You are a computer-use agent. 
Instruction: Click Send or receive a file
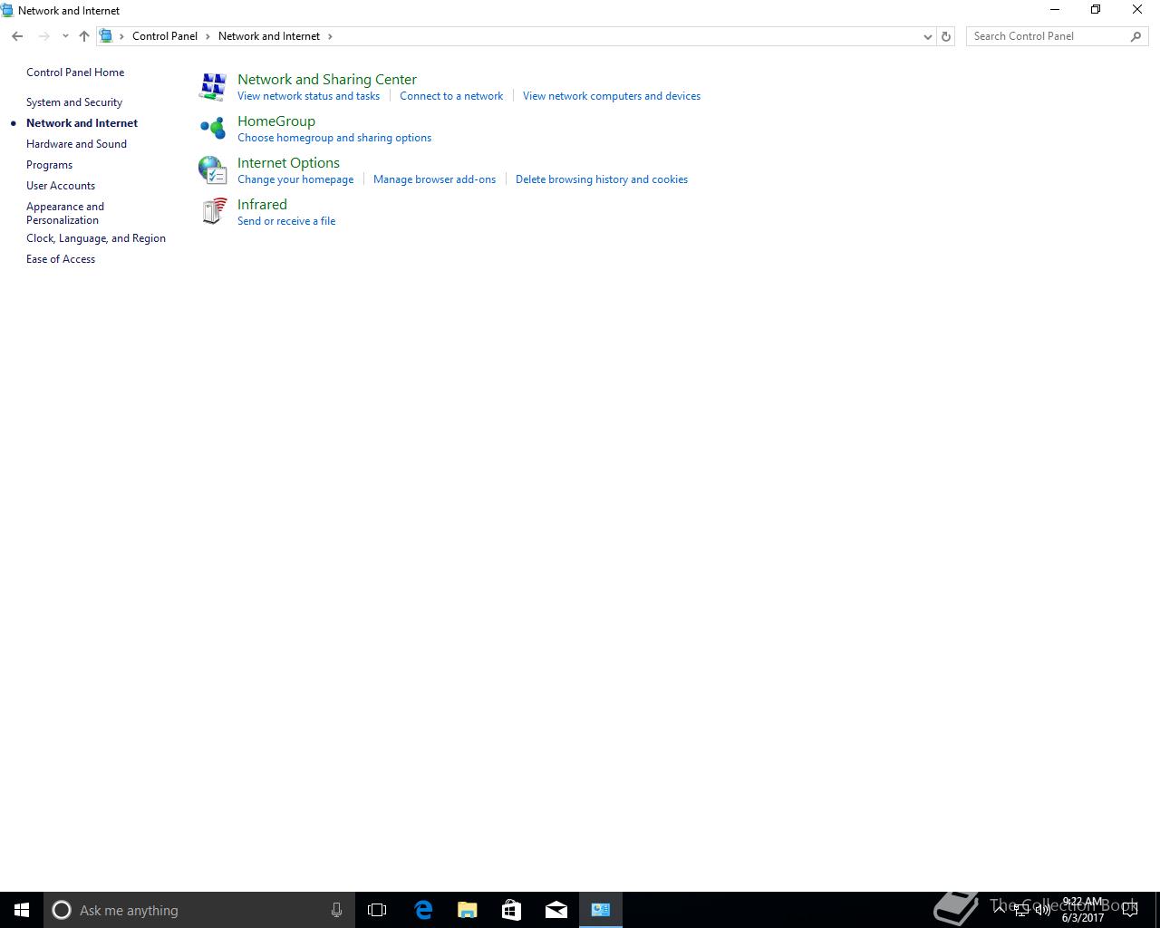point(286,221)
